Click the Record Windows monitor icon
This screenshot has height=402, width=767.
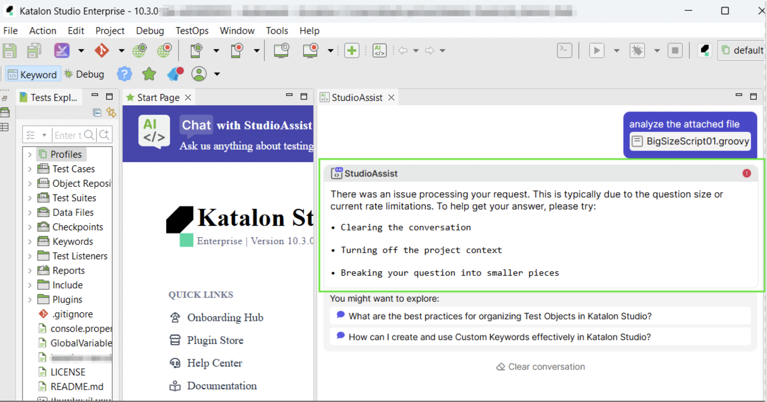[x=310, y=51]
